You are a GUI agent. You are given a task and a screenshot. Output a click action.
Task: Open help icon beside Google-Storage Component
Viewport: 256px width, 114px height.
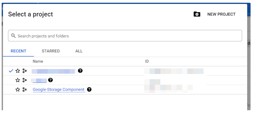[89, 90]
